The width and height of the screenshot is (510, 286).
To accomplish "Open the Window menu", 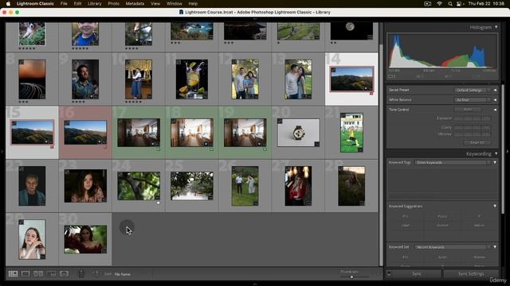I will 174,3.
